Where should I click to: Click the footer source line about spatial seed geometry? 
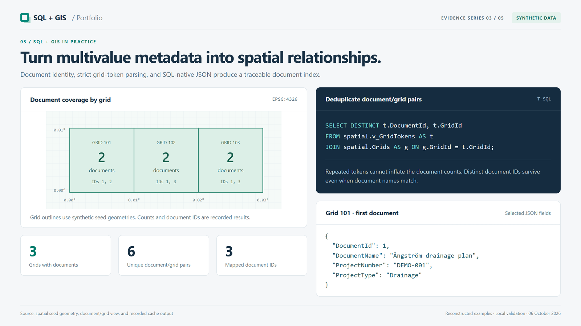97,314
